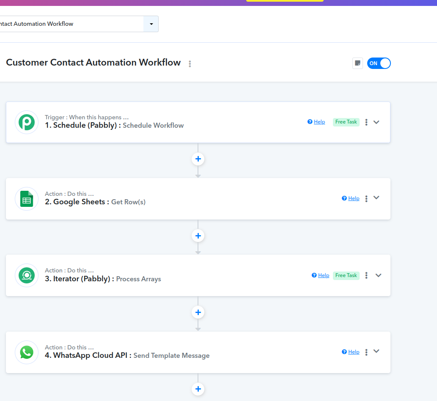Click 'Trigger : When this happens ...' label

click(87, 117)
